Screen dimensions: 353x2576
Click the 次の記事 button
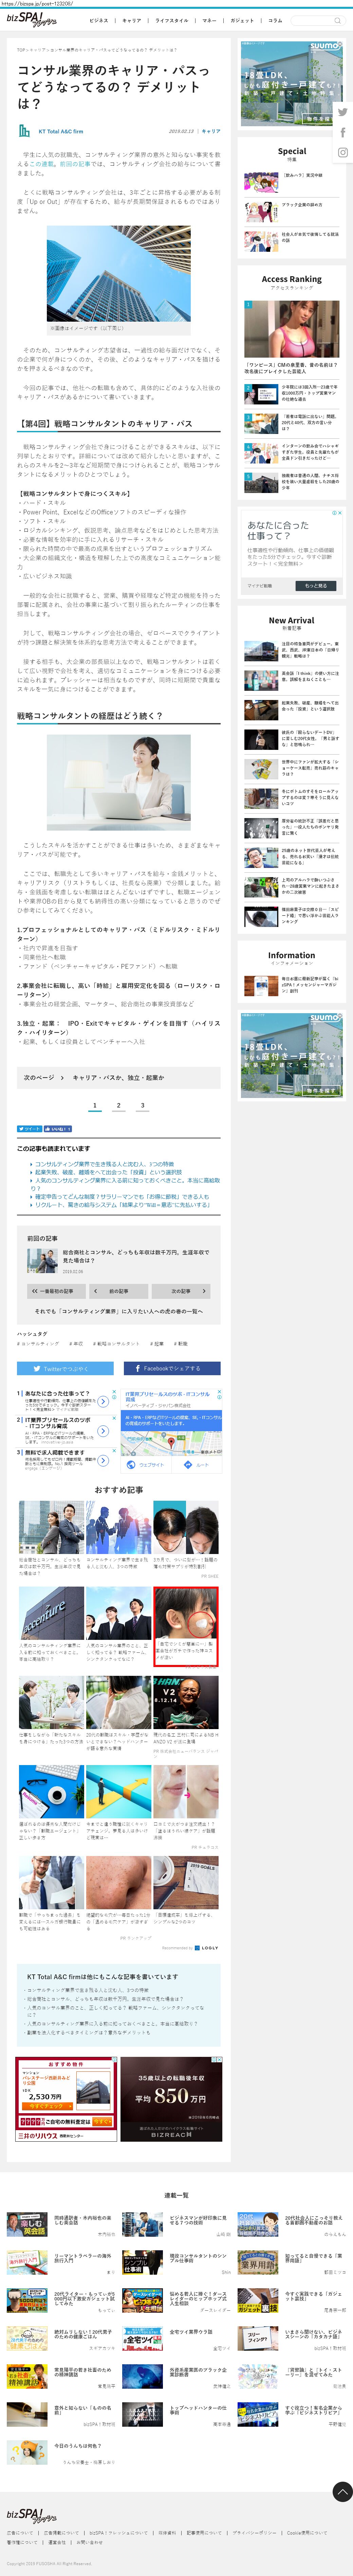[181, 1291]
